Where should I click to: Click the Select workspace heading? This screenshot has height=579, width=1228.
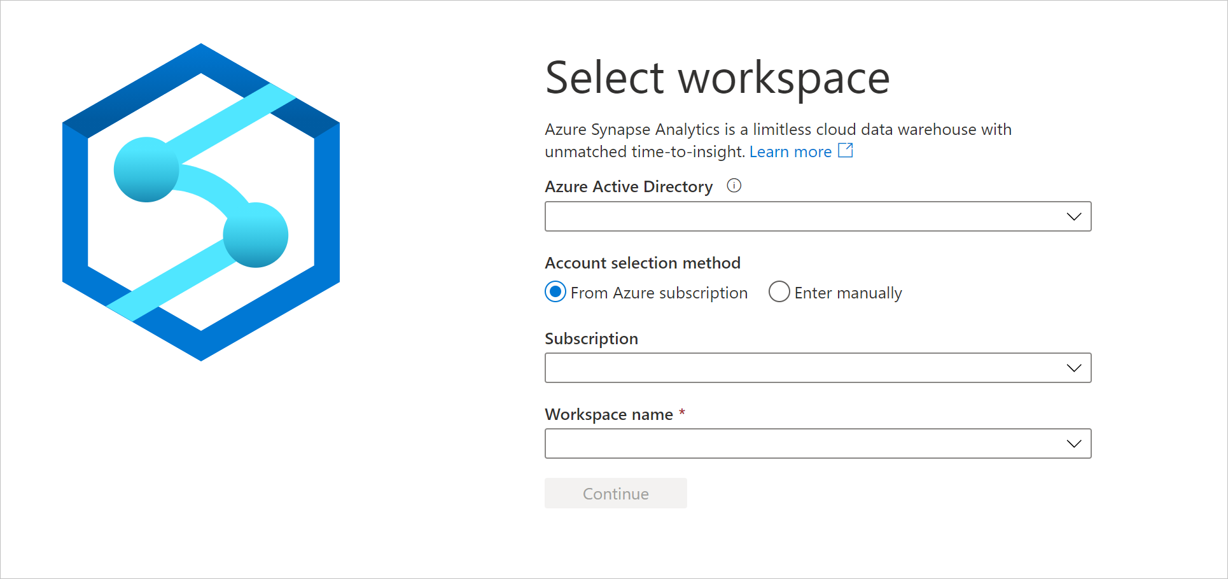(x=717, y=76)
